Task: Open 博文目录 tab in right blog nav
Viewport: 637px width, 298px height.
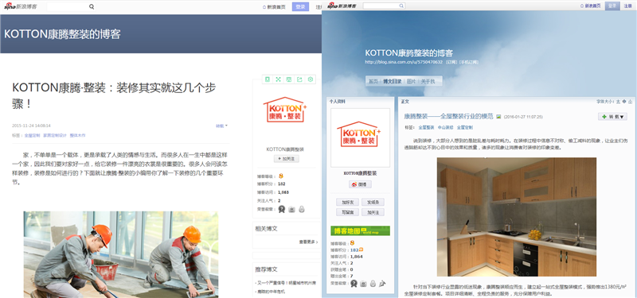Action: click(392, 82)
